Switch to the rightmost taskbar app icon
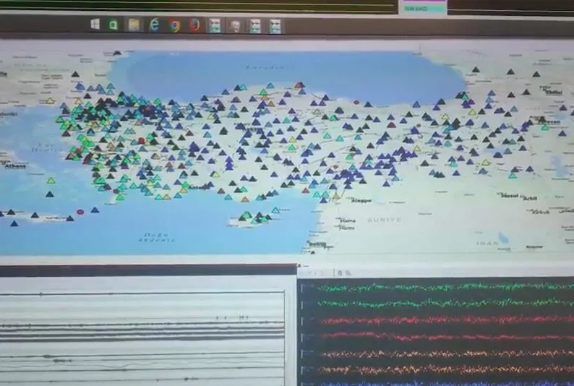Viewport: 574px width, 386px height. point(275,26)
